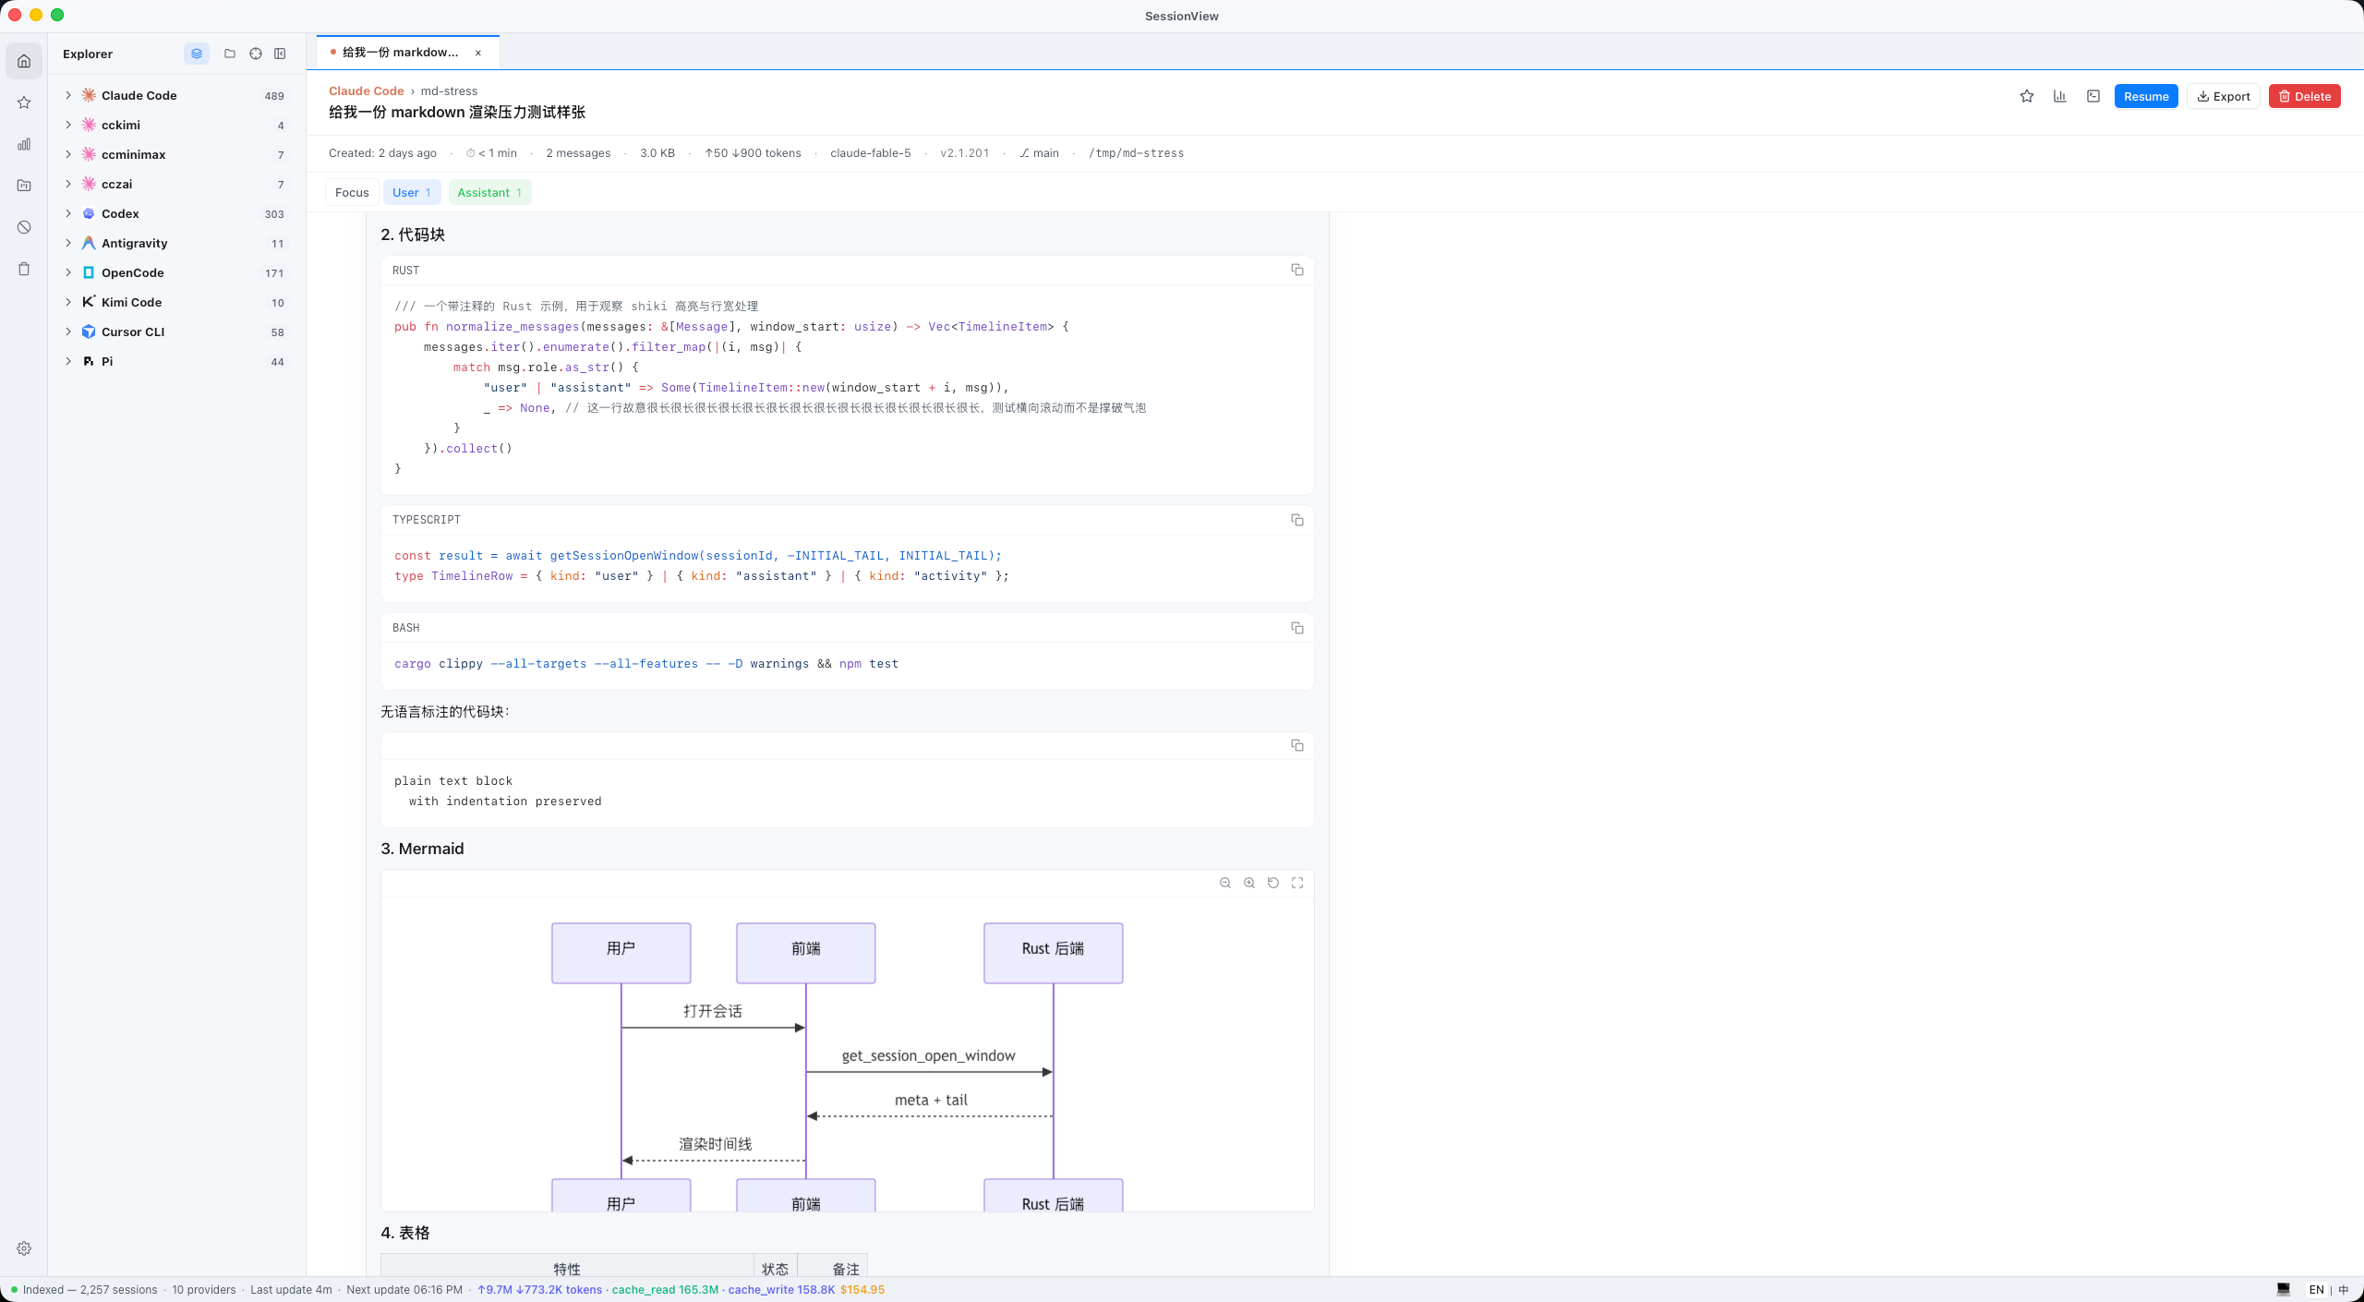Copy the TYPESCRIPT code block
The width and height of the screenshot is (2364, 1302).
click(1297, 520)
